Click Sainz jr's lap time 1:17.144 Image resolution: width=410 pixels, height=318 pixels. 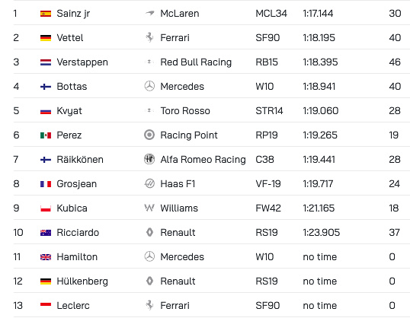(x=318, y=14)
